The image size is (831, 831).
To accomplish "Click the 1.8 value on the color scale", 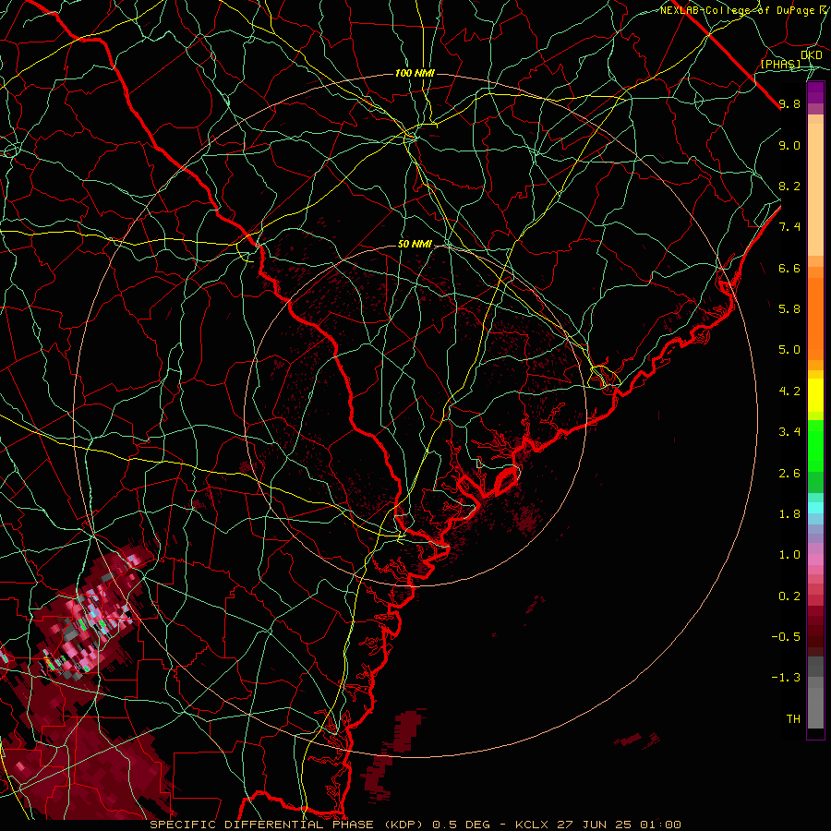I will [789, 514].
